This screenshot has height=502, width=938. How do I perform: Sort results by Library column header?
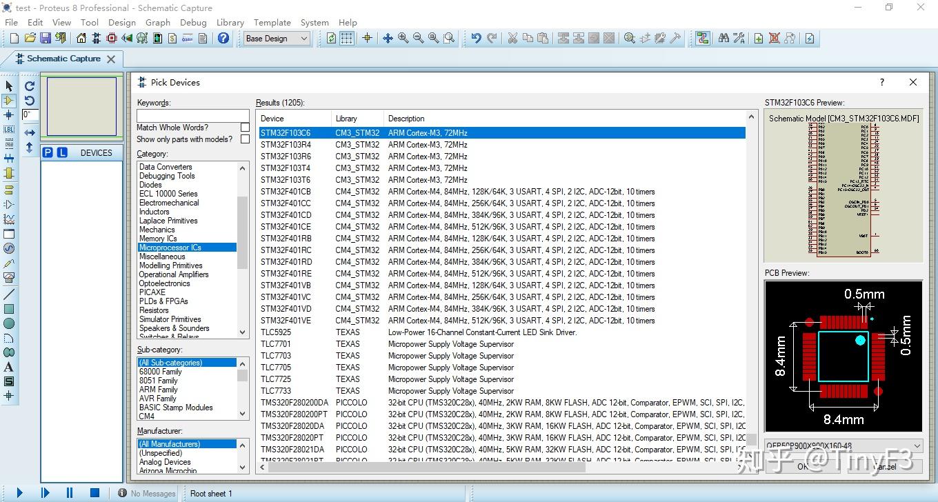(357, 119)
